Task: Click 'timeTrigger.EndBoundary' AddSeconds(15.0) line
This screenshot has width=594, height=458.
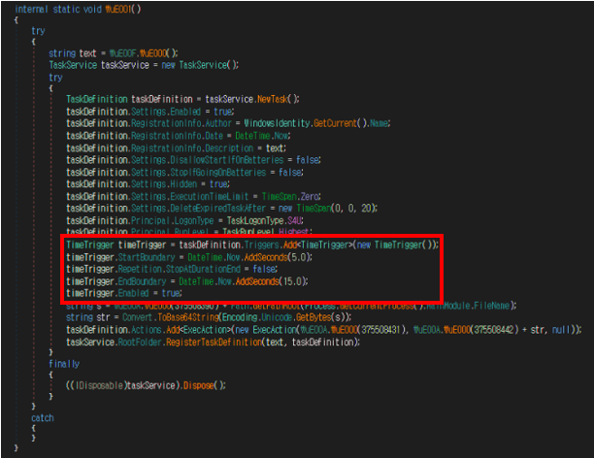Action: coord(187,281)
